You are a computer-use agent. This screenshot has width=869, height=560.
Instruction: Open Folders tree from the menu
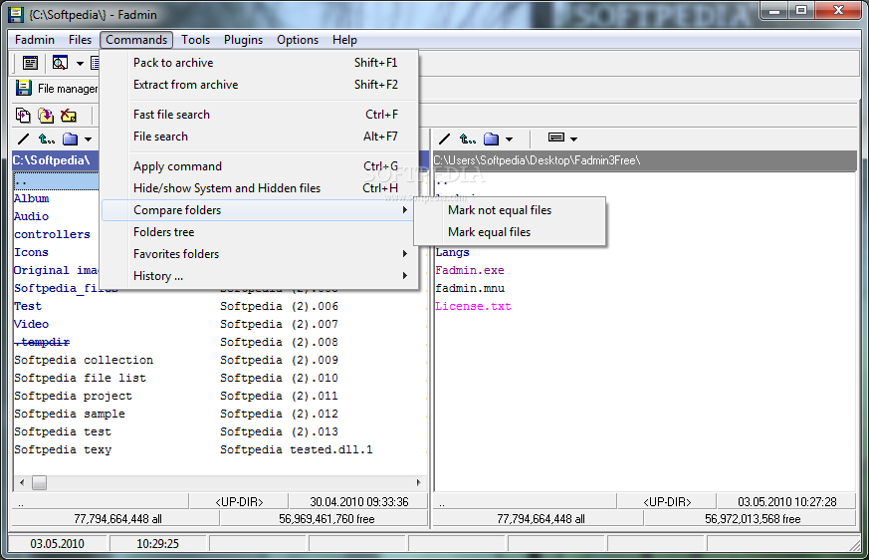point(260,232)
